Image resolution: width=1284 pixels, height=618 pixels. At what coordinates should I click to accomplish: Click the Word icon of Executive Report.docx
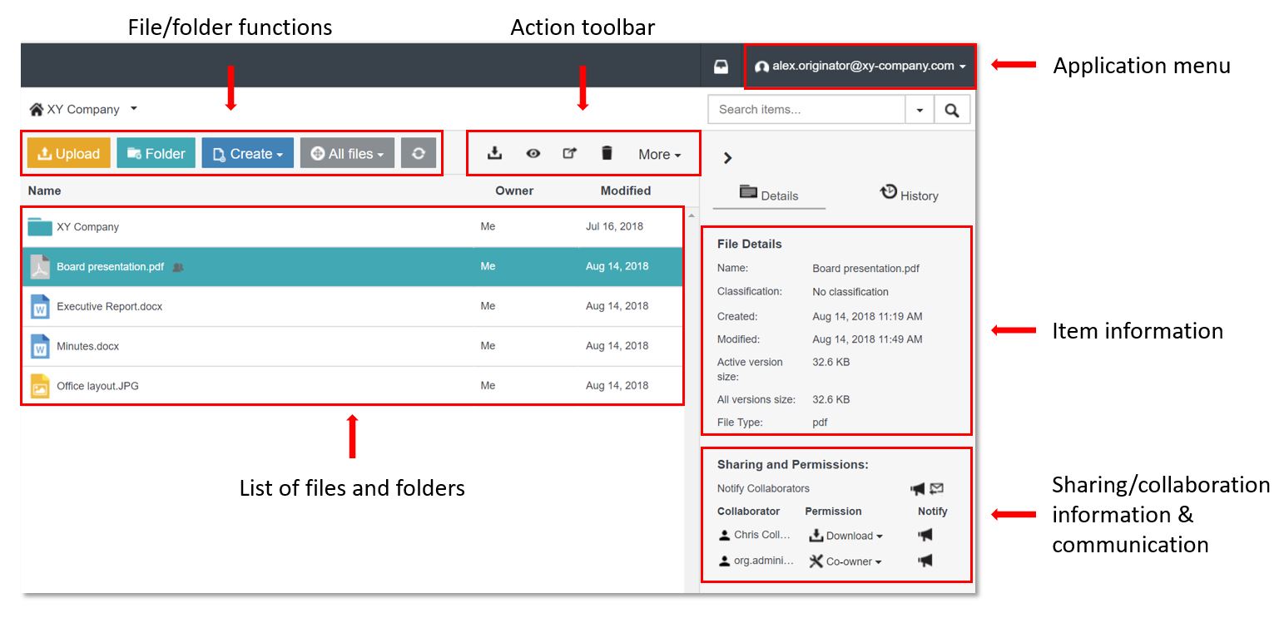point(40,306)
